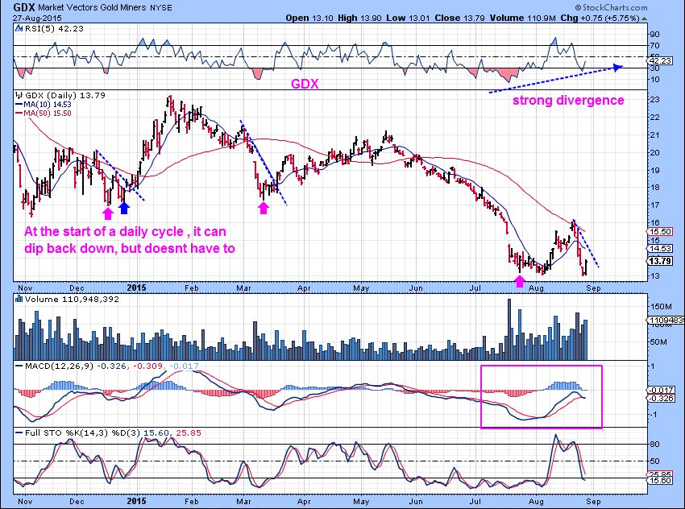Click the Full STO legend line marker
This screenshot has height=509, width=685.
[19, 432]
